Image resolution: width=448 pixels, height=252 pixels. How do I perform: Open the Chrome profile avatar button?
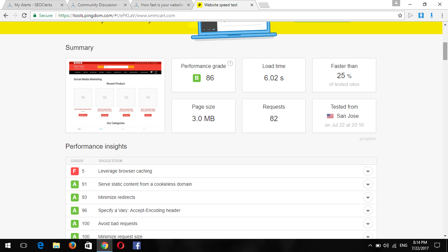[x=396, y=3]
